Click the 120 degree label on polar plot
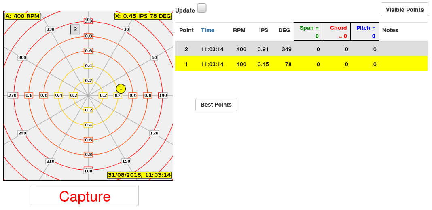This screenshot has width=432, height=210. 154,133
